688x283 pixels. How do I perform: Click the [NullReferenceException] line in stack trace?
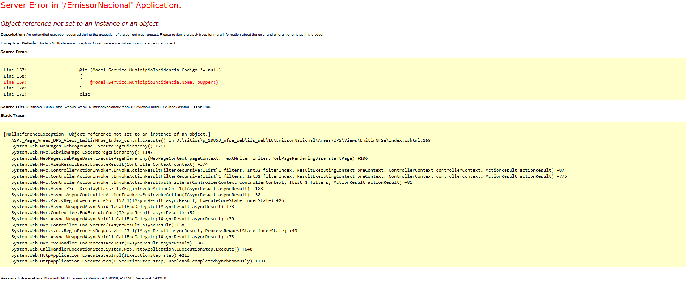pos(107,134)
